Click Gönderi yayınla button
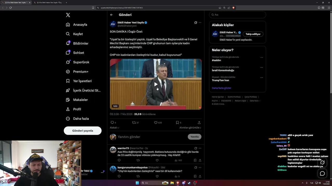The height and width of the screenshot is (186, 332). (x=82, y=130)
